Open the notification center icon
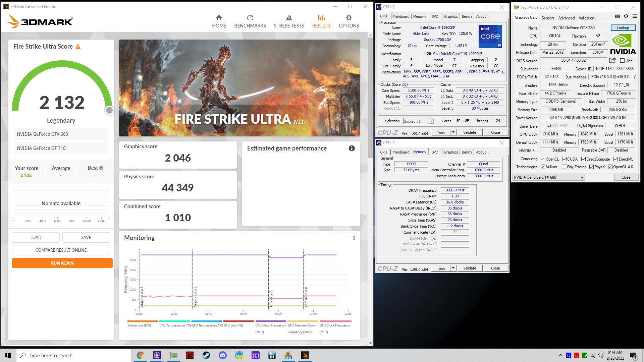644x362 pixels. pyautogui.click(x=633, y=356)
